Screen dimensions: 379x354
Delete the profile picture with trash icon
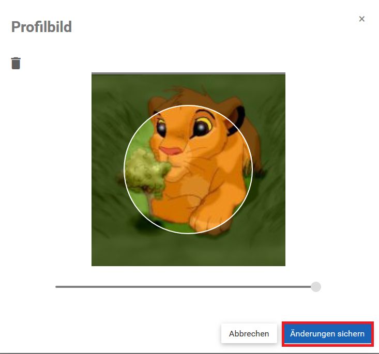16,64
